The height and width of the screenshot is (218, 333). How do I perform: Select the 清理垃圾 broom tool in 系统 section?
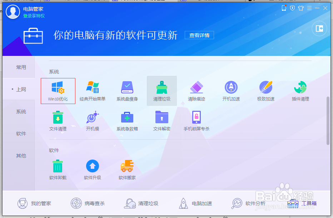pyautogui.click(x=162, y=91)
